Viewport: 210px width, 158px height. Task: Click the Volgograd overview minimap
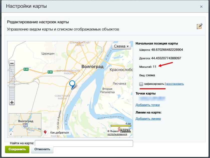point(25,124)
